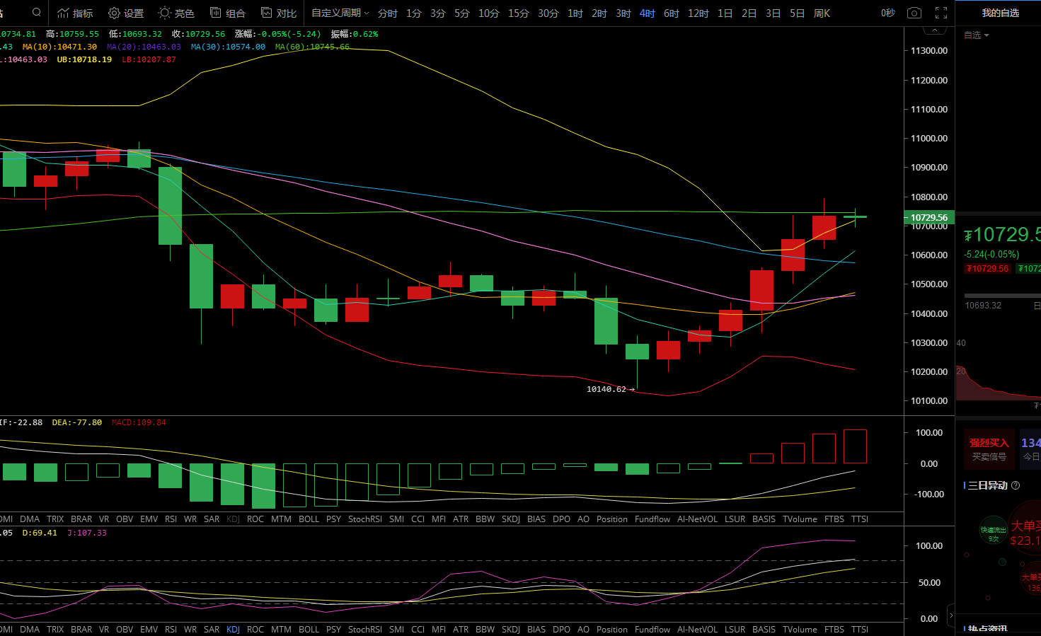Click the MA(10):10471.30 label
Image resolution: width=1041 pixels, height=636 pixels.
click(59, 47)
